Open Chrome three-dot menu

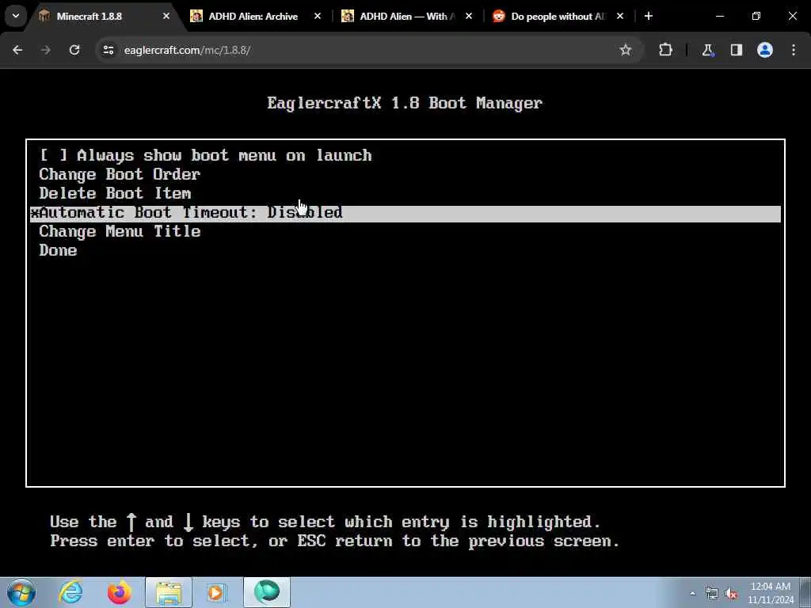pos(794,50)
